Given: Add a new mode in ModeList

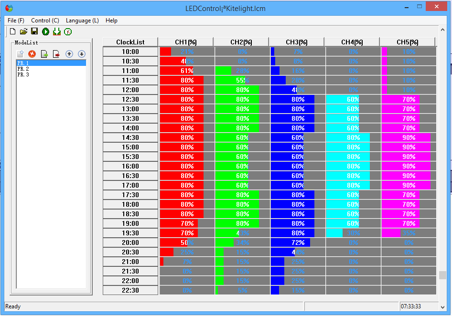Looking at the screenshot, I should tap(20, 54).
